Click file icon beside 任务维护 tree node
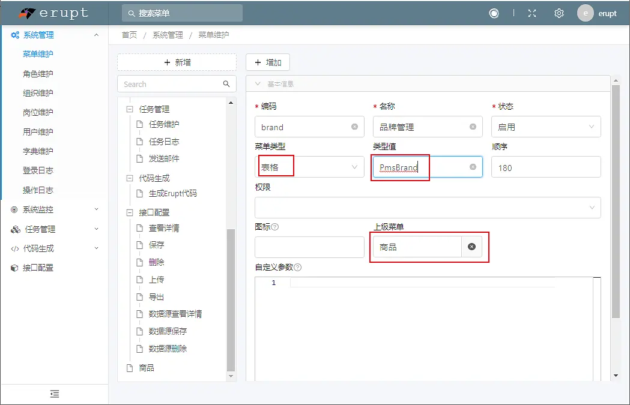 click(x=139, y=124)
